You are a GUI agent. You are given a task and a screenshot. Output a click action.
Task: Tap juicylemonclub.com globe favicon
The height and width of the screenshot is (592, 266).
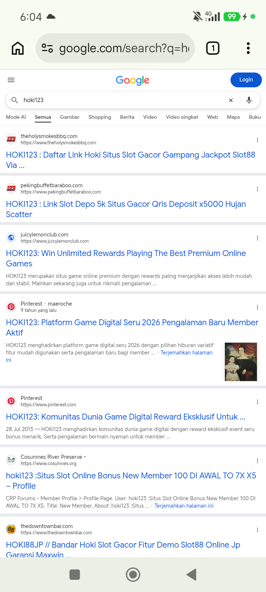(x=11, y=238)
